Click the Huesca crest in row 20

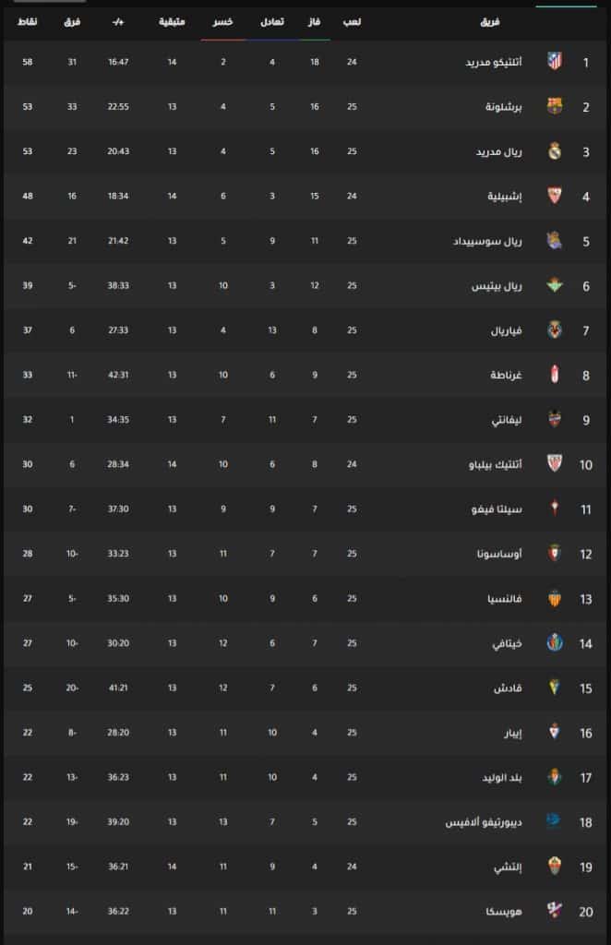pyautogui.click(x=555, y=911)
